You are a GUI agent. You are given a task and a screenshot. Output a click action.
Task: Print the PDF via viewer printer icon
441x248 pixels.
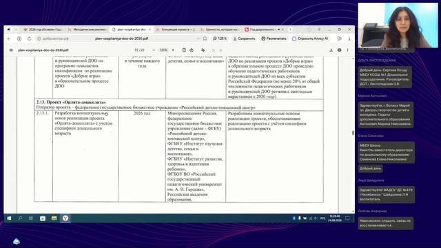tap(340, 50)
